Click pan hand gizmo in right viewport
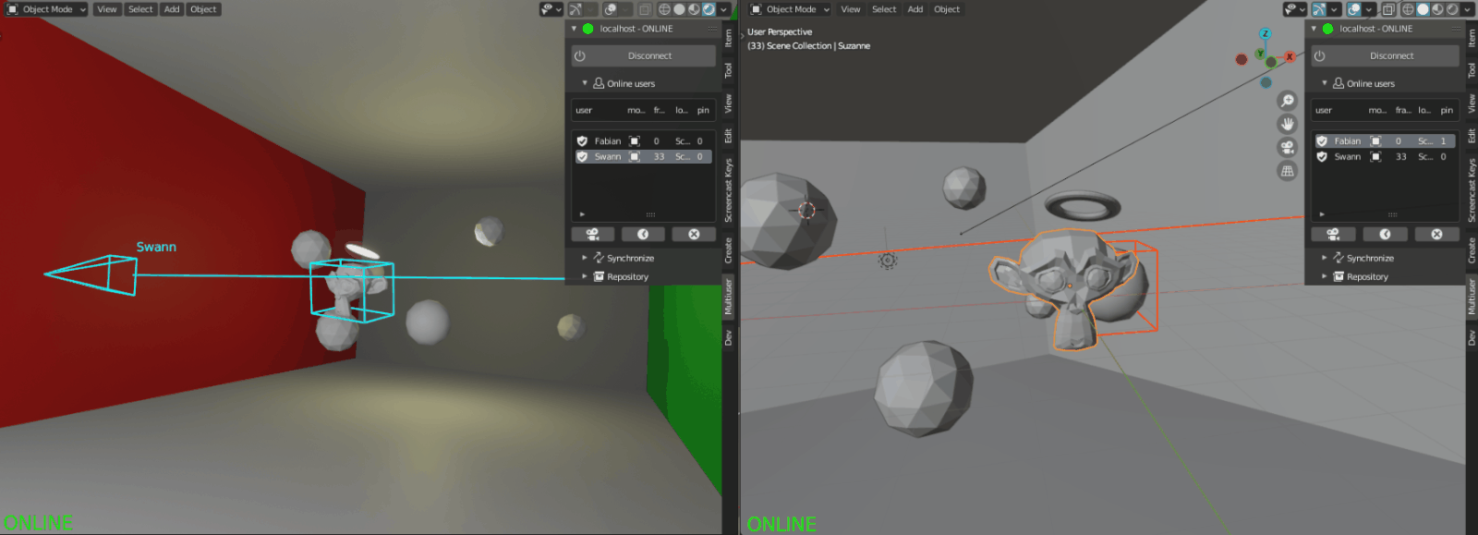 pyautogui.click(x=1287, y=124)
